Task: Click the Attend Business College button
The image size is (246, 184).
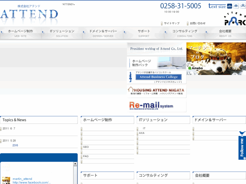Action: pyautogui.click(x=158, y=77)
